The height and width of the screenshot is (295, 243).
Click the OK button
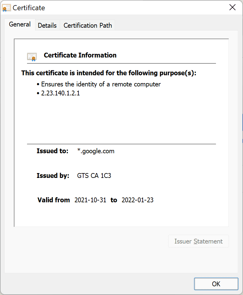tap(216, 284)
